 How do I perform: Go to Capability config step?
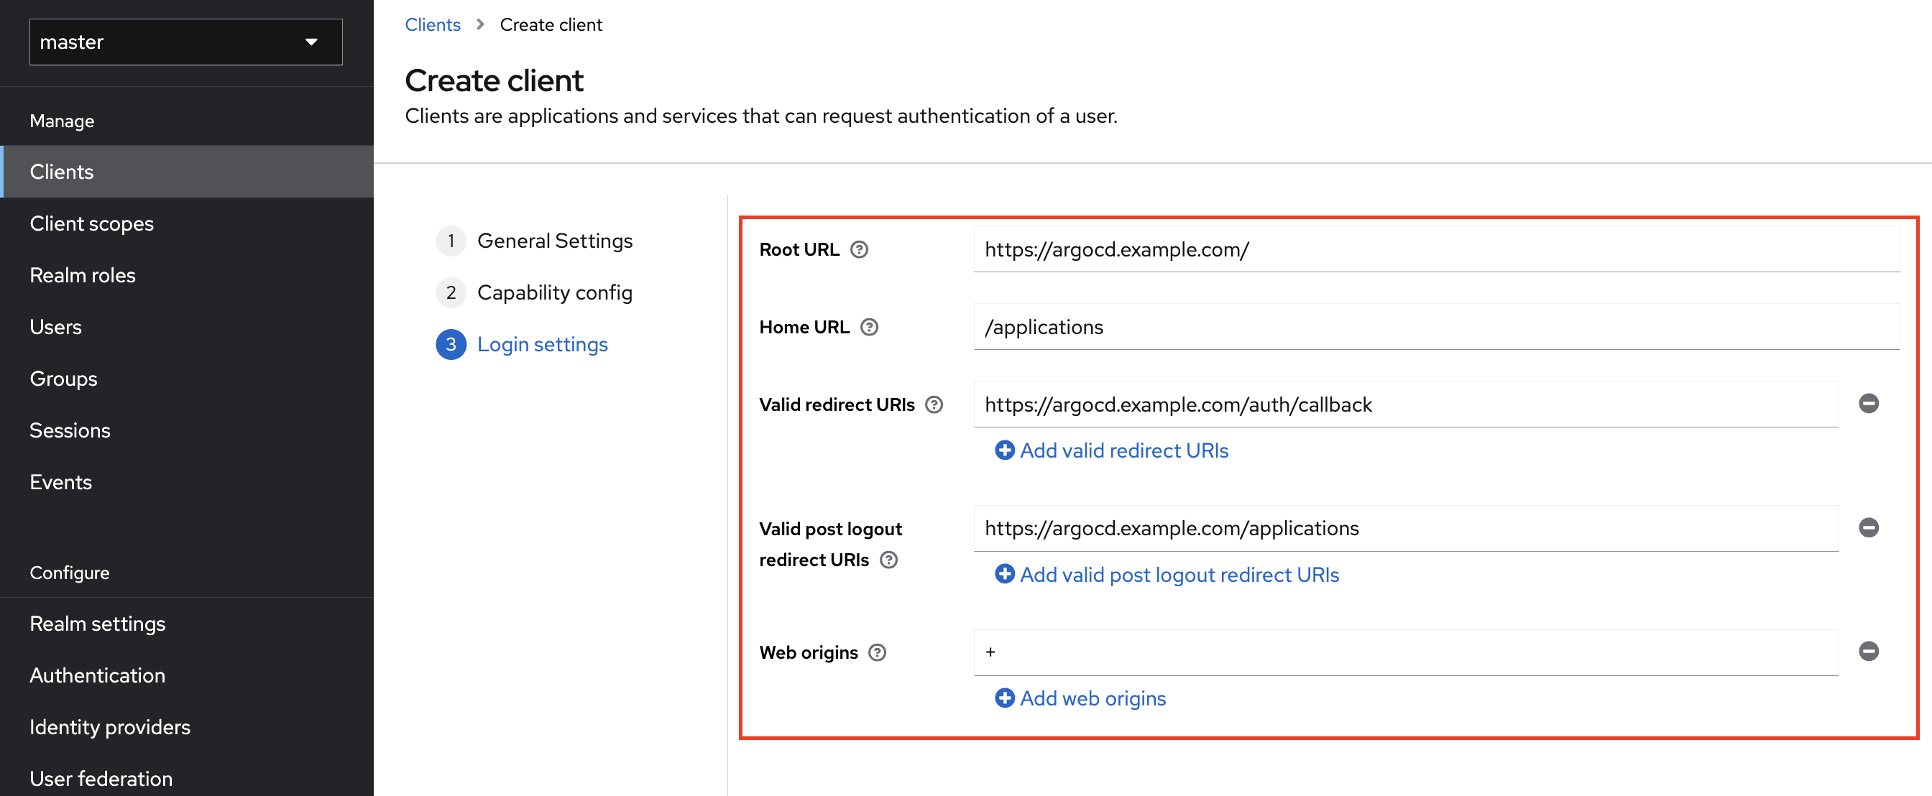click(554, 293)
